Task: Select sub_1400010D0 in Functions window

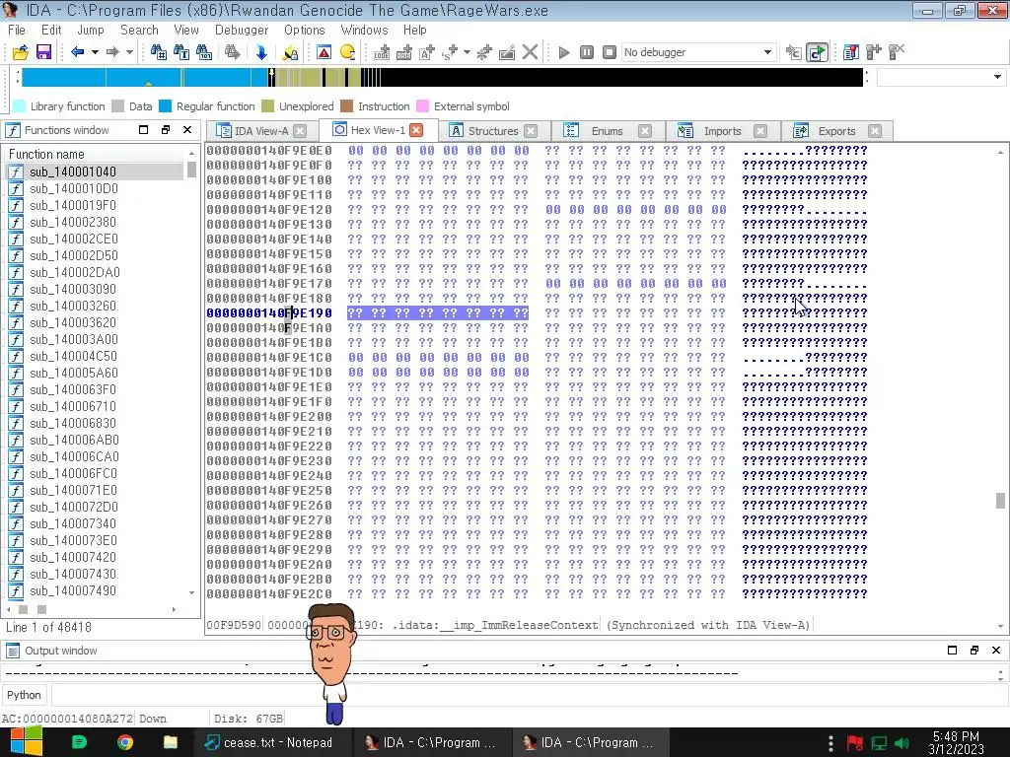Action: click(x=73, y=188)
